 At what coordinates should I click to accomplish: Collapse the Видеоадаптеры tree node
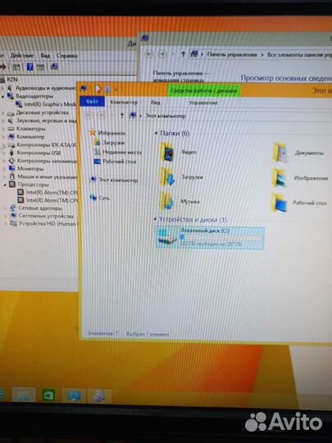pos(2,96)
